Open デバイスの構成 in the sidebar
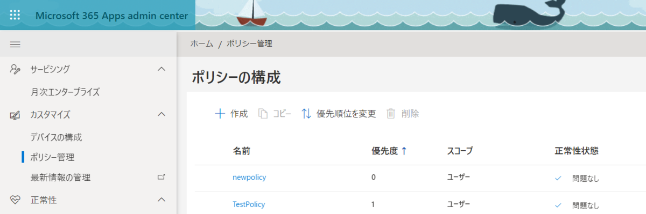 pyautogui.click(x=56, y=137)
